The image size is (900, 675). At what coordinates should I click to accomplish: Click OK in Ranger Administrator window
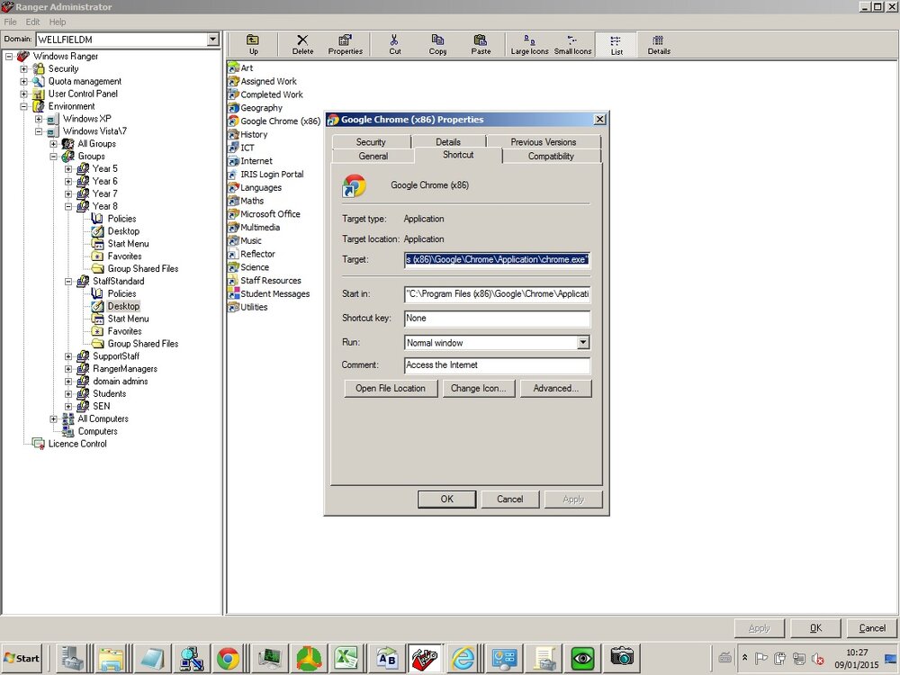click(815, 628)
